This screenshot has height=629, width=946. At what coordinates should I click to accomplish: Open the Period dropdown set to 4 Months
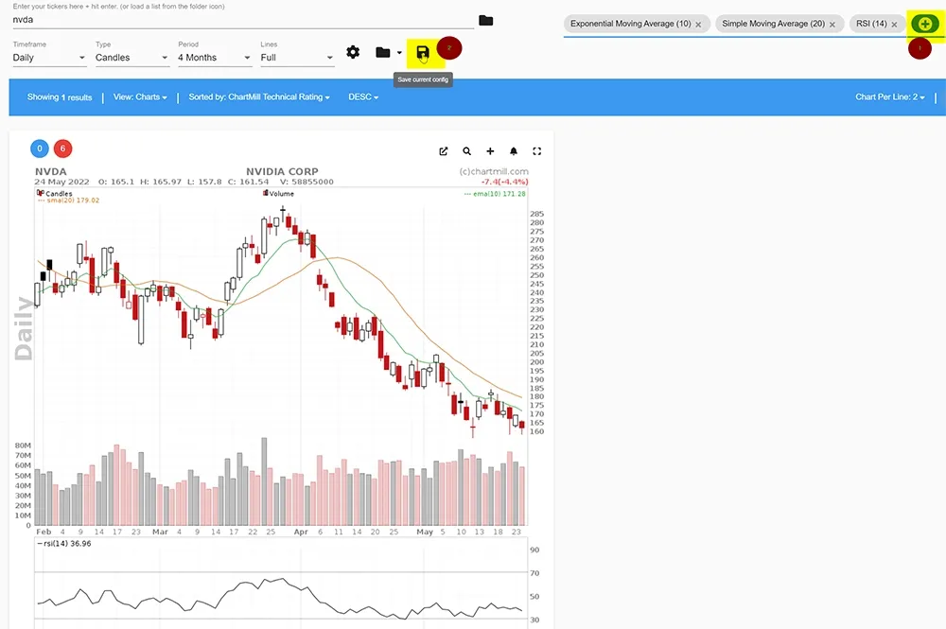[x=214, y=58]
